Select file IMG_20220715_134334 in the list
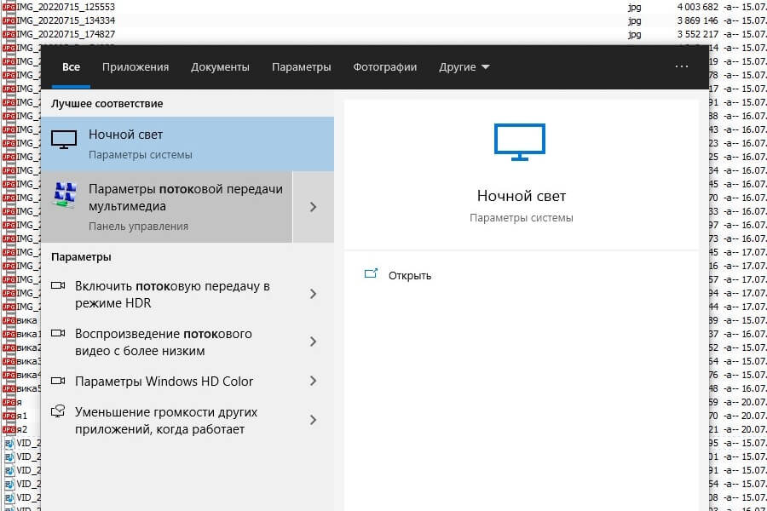The width and height of the screenshot is (767, 511). click(x=66, y=20)
